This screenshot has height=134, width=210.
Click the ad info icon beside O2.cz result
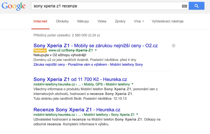click(173, 46)
